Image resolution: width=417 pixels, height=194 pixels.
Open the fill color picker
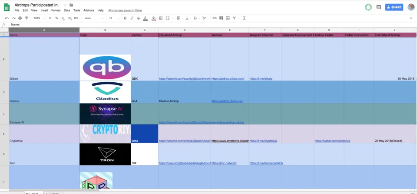click(154, 18)
